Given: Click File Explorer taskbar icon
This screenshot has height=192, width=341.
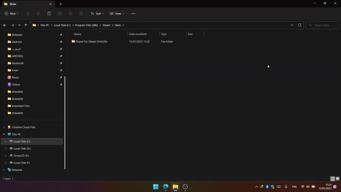Looking at the screenshot, I should [175, 187].
